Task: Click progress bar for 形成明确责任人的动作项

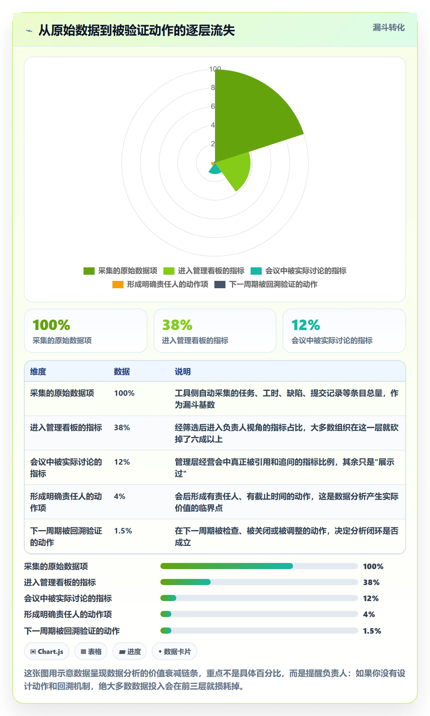Action: pyautogui.click(x=259, y=614)
